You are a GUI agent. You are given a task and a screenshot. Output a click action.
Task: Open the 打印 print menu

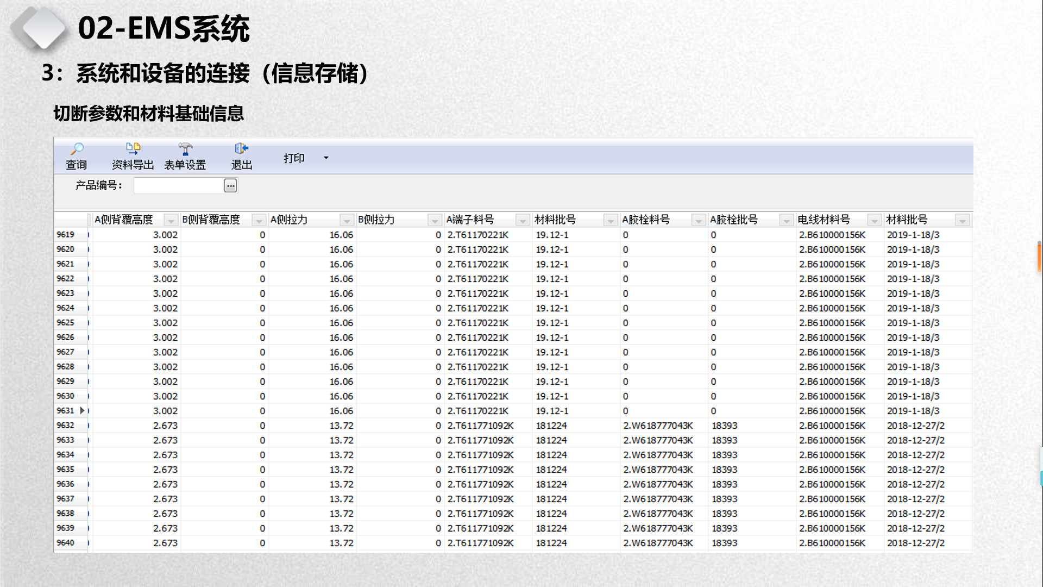pyautogui.click(x=294, y=158)
